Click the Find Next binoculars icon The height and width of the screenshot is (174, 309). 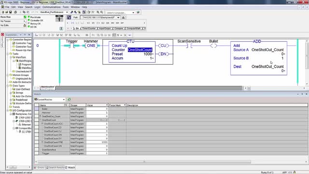point(75,12)
